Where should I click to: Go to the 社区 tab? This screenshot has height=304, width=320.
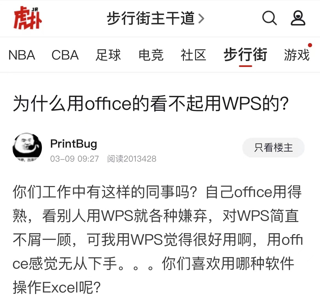194,55
